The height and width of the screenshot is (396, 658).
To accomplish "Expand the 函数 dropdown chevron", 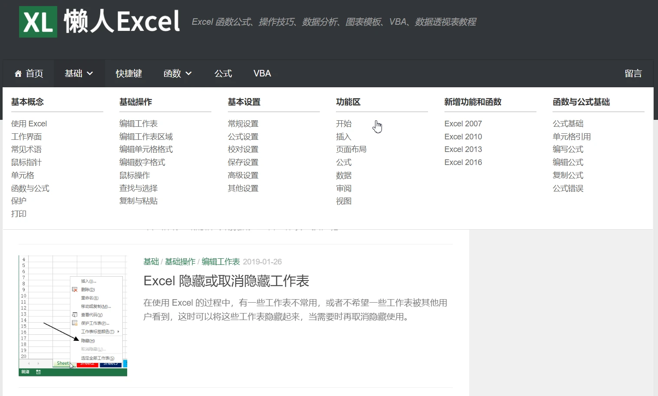I will pos(188,74).
